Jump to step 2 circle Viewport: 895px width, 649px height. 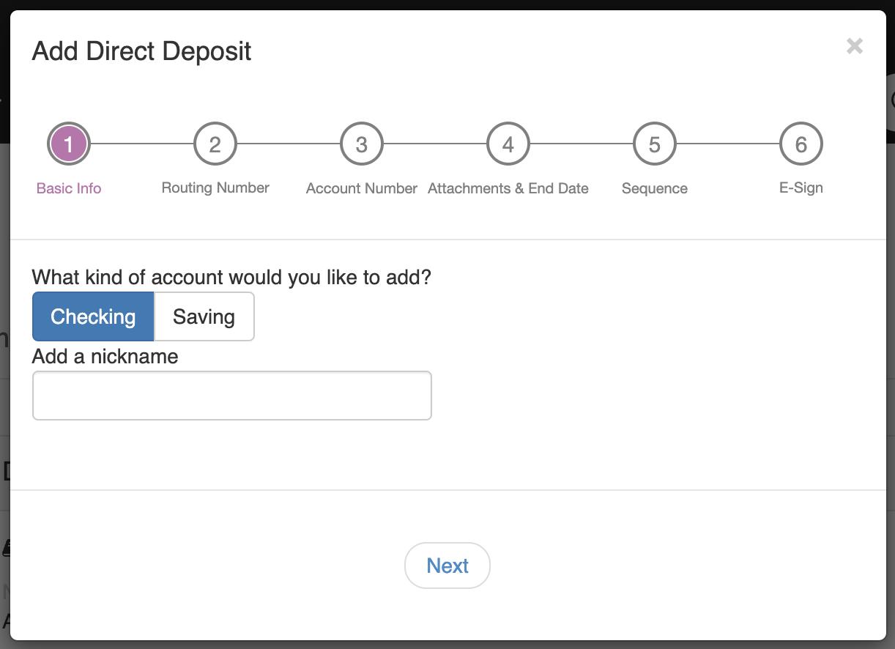click(x=215, y=144)
